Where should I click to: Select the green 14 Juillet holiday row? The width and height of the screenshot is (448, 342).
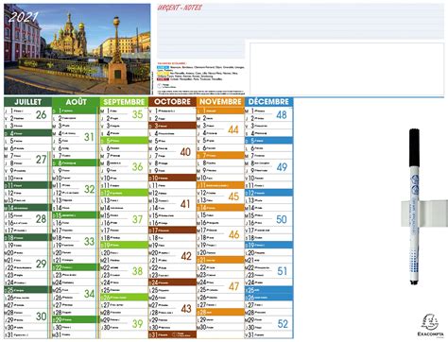[x=28, y=208]
